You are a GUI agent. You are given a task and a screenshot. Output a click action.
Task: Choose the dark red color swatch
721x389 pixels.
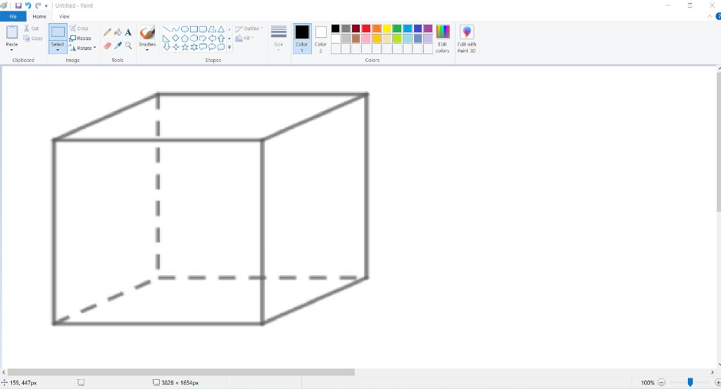click(x=356, y=28)
